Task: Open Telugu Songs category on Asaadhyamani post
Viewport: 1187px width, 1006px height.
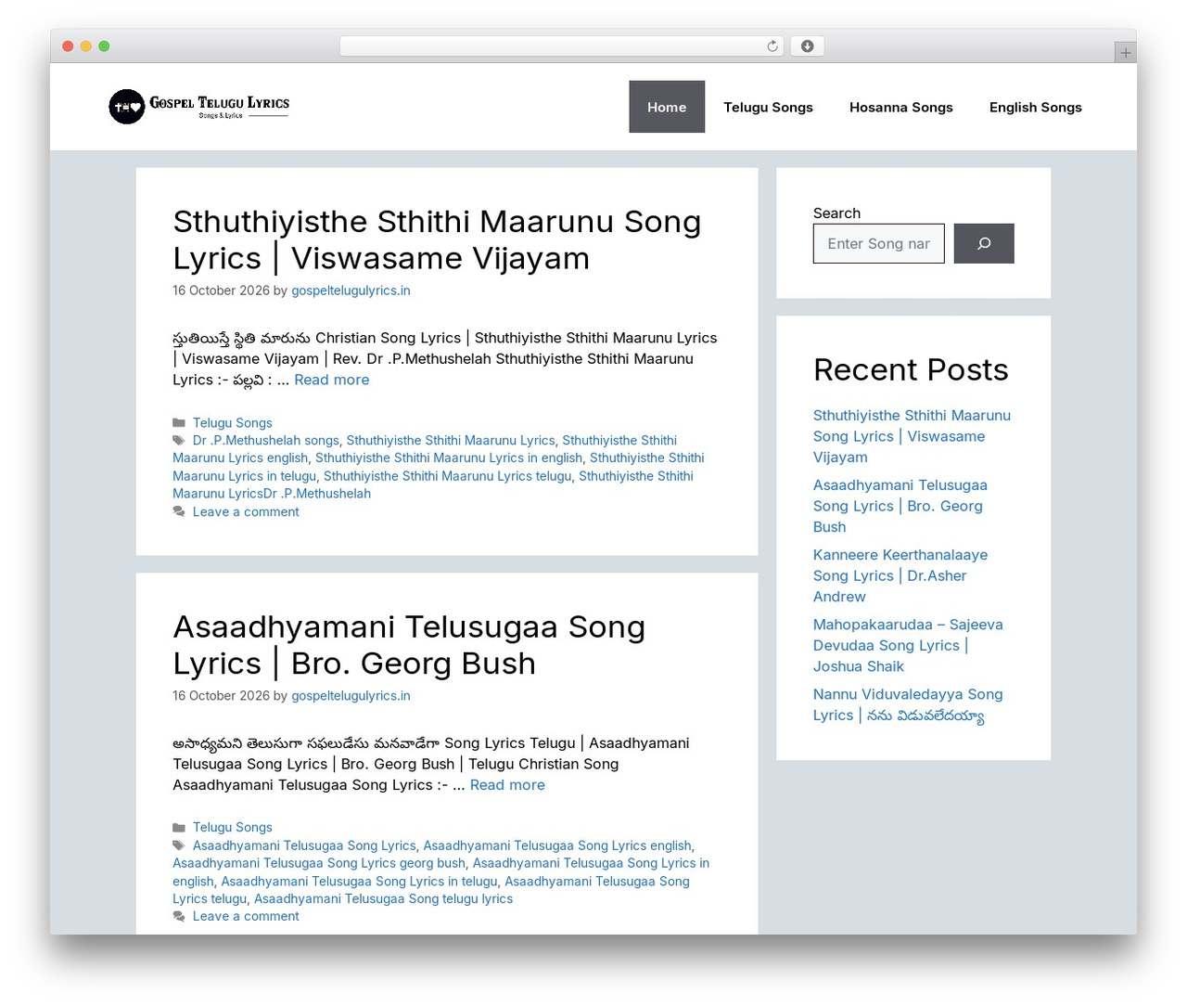Action: [x=233, y=828]
